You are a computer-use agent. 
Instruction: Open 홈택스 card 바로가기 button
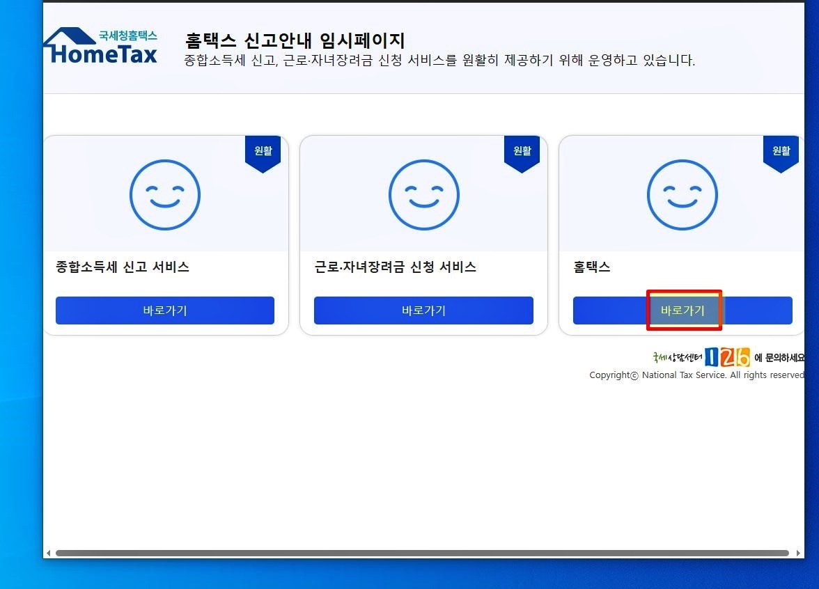(x=682, y=311)
